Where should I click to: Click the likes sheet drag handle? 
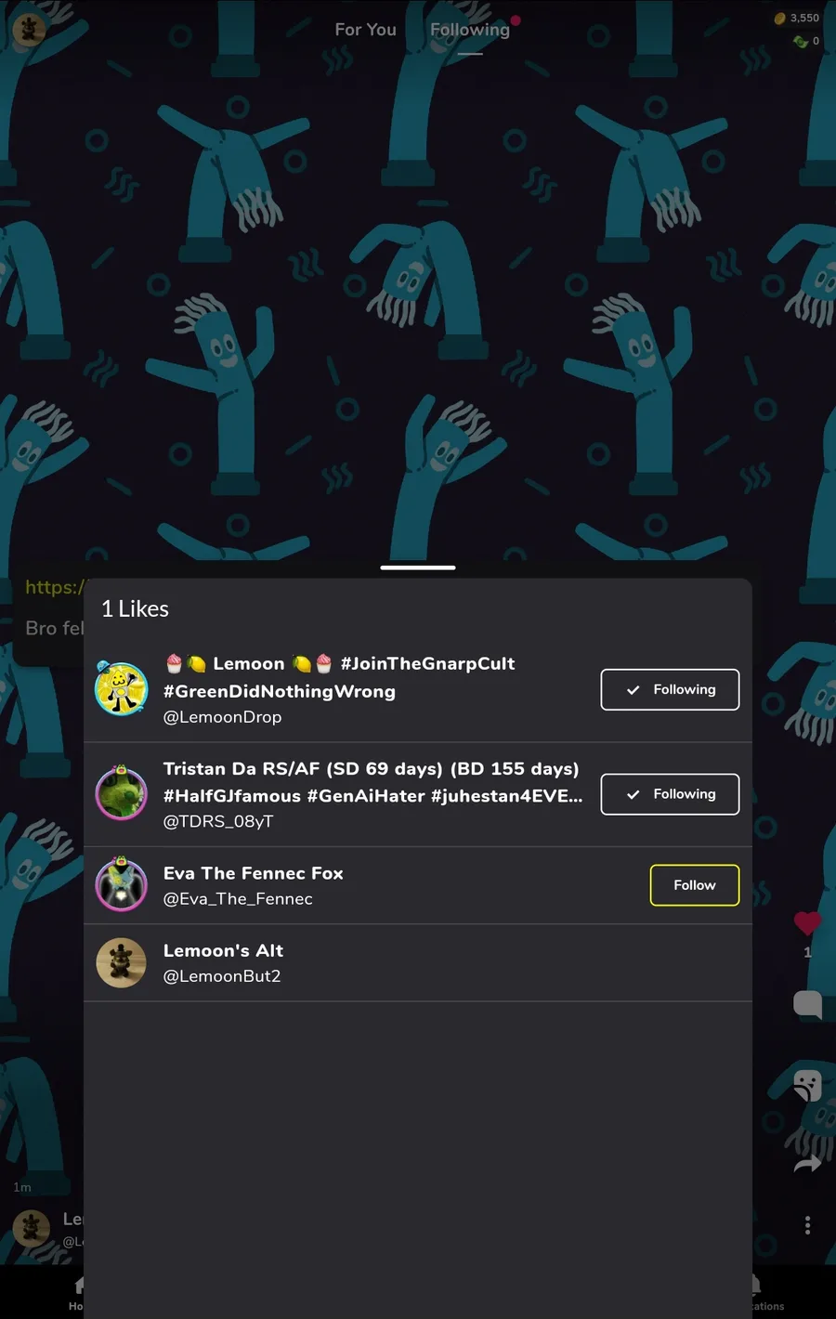pyautogui.click(x=418, y=567)
